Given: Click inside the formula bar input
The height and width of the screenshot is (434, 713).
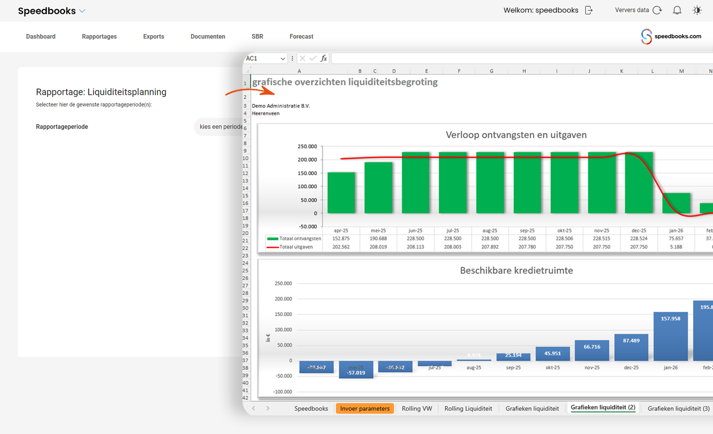Looking at the screenshot, I should click(518, 59).
